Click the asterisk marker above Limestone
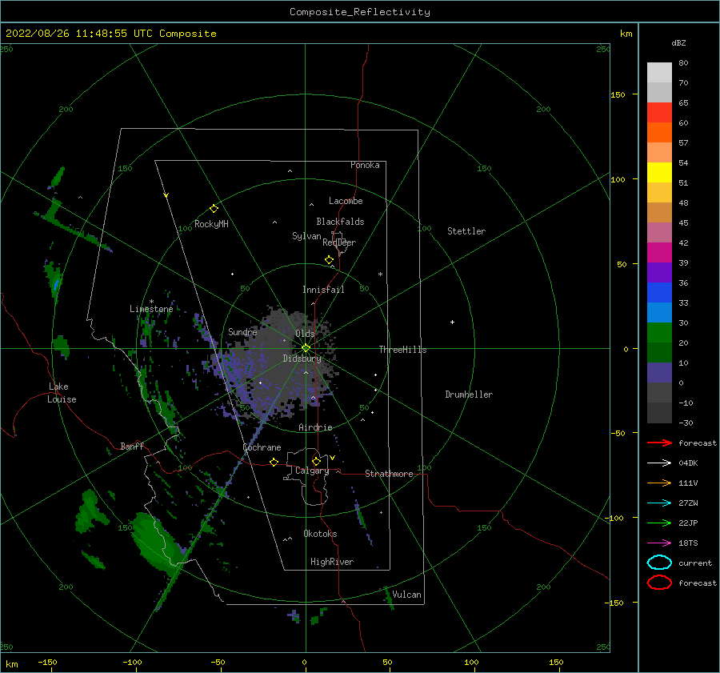720x673 pixels. [151, 302]
